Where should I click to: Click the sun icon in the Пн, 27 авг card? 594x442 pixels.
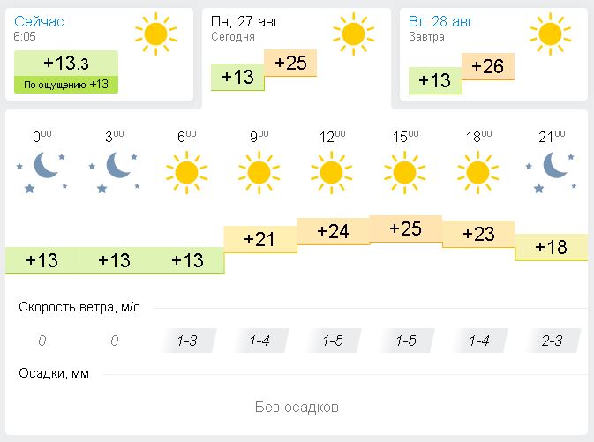353,34
